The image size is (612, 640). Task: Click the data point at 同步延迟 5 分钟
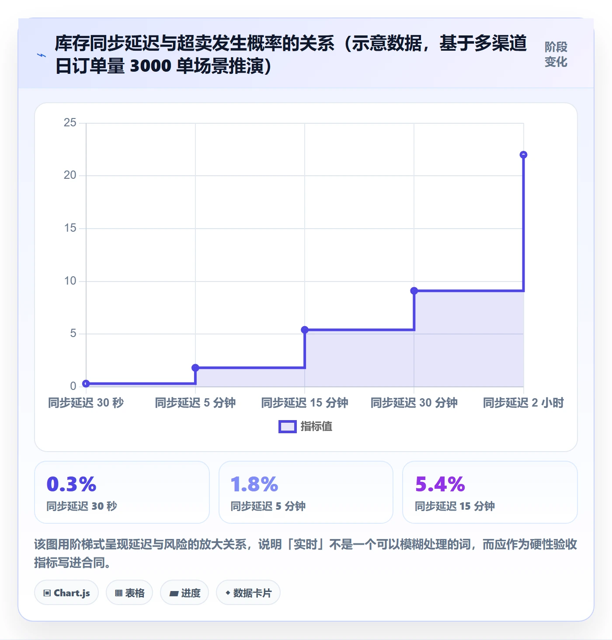point(195,368)
